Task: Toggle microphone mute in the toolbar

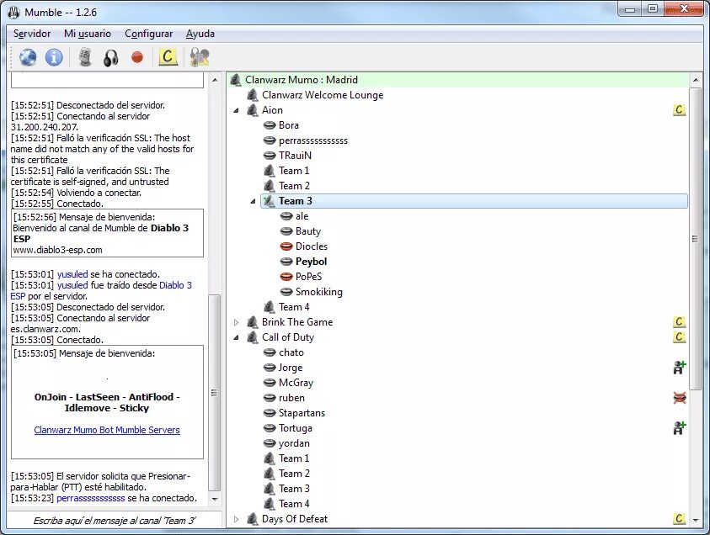Action: [85, 57]
